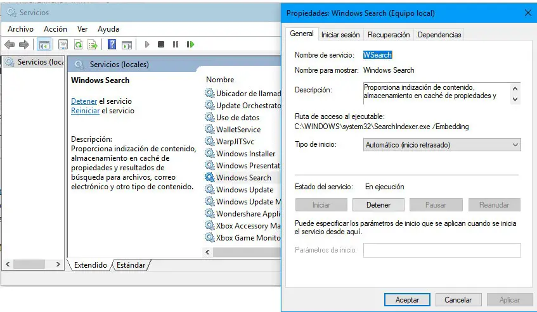Open the Properties toolbar icon
The image size is (537, 312).
tap(63, 44)
